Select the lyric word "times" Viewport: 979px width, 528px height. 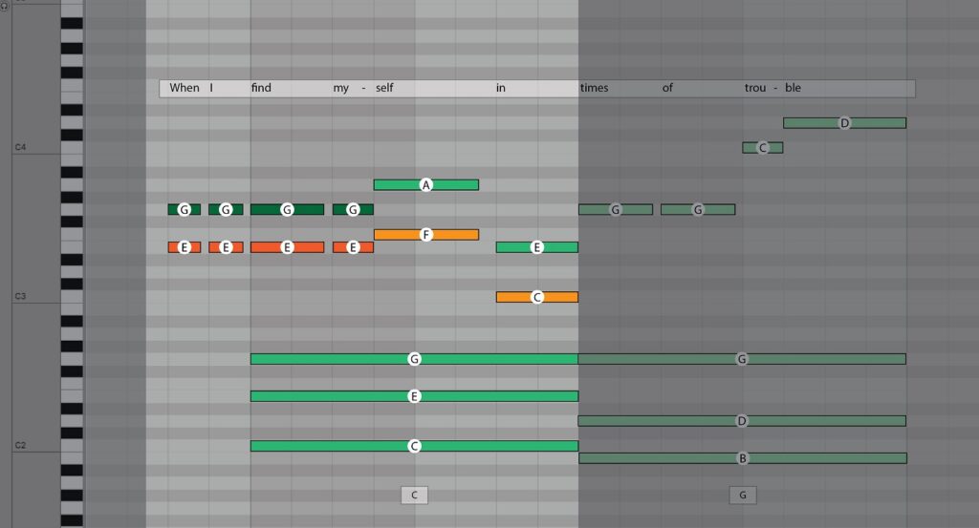click(x=594, y=88)
